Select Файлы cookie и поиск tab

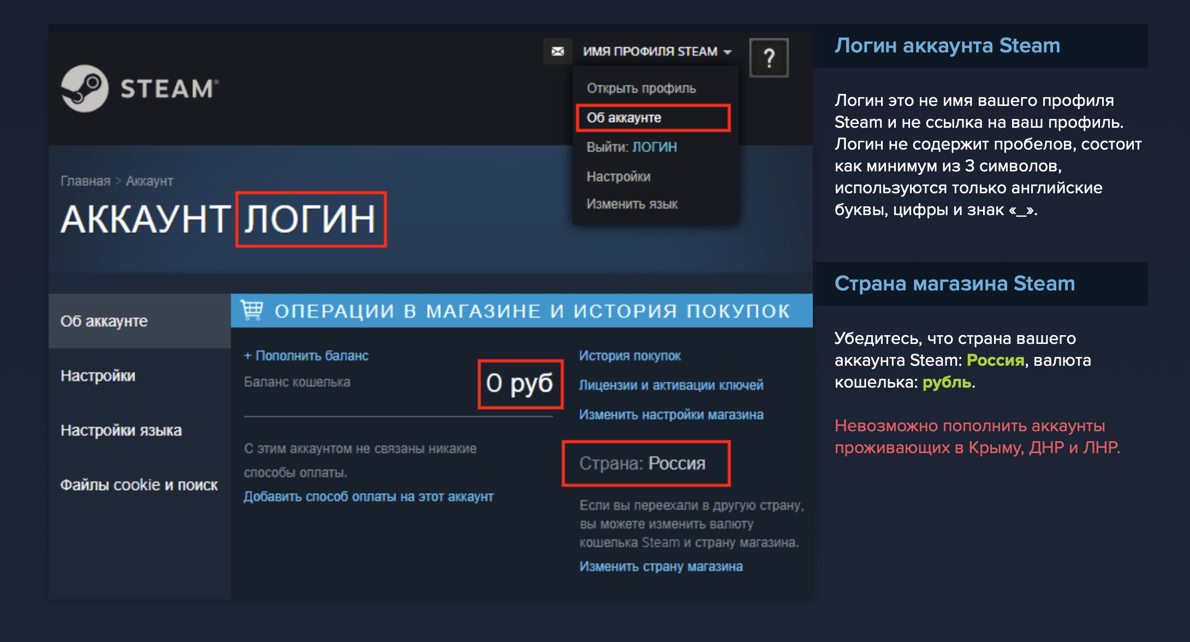tap(140, 485)
